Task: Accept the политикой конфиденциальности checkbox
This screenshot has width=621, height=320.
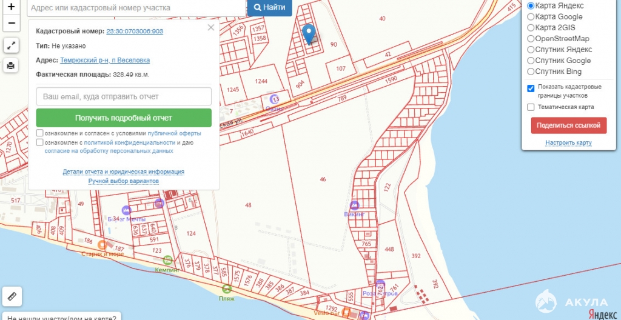Action: (x=39, y=142)
